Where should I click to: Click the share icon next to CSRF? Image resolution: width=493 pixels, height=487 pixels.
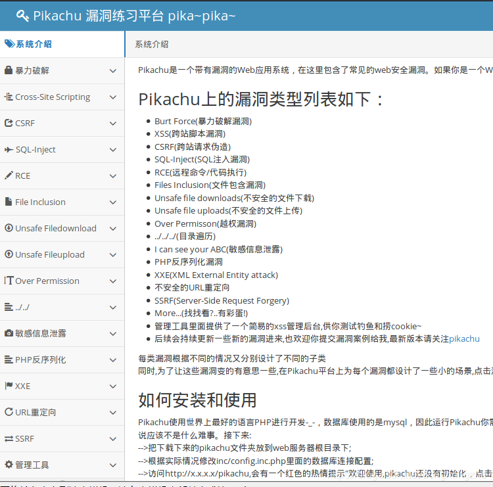tap(9, 123)
